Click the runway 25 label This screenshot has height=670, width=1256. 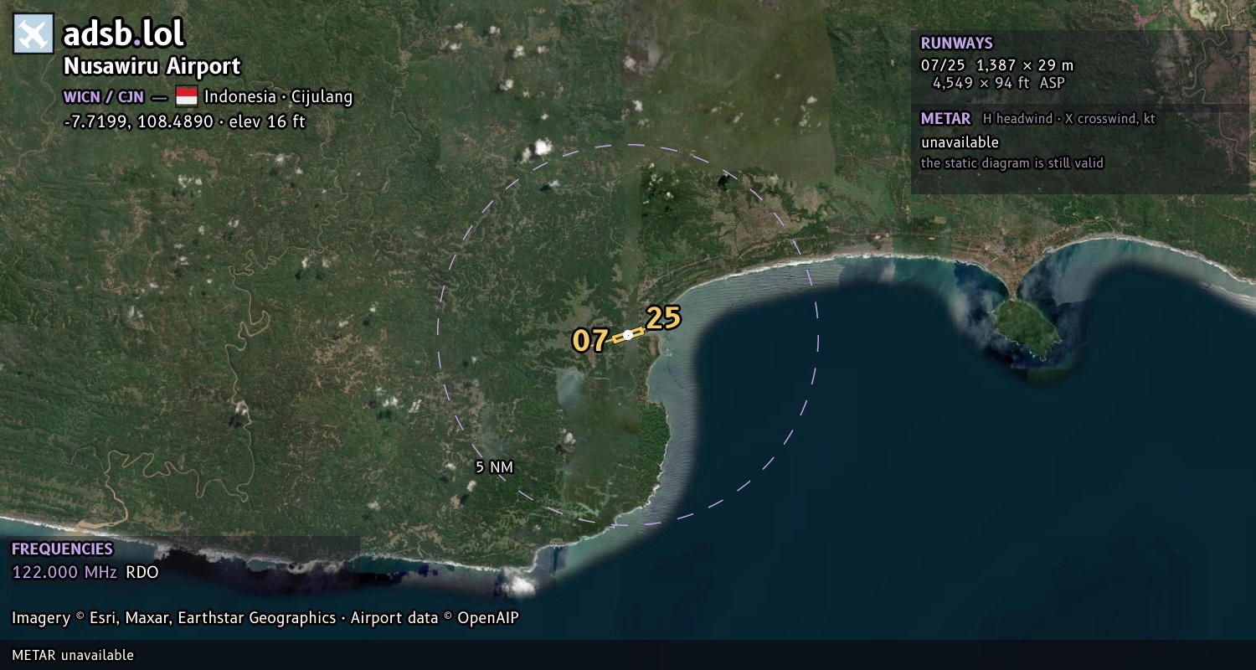click(663, 318)
